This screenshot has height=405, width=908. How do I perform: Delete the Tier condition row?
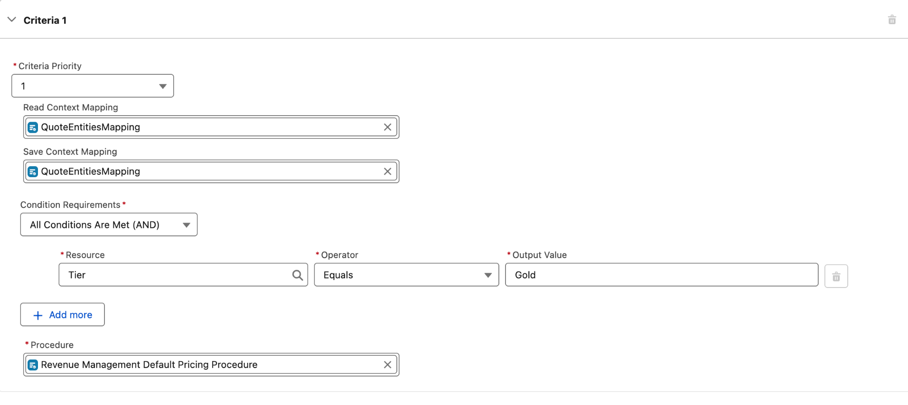[x=836, y=277]
